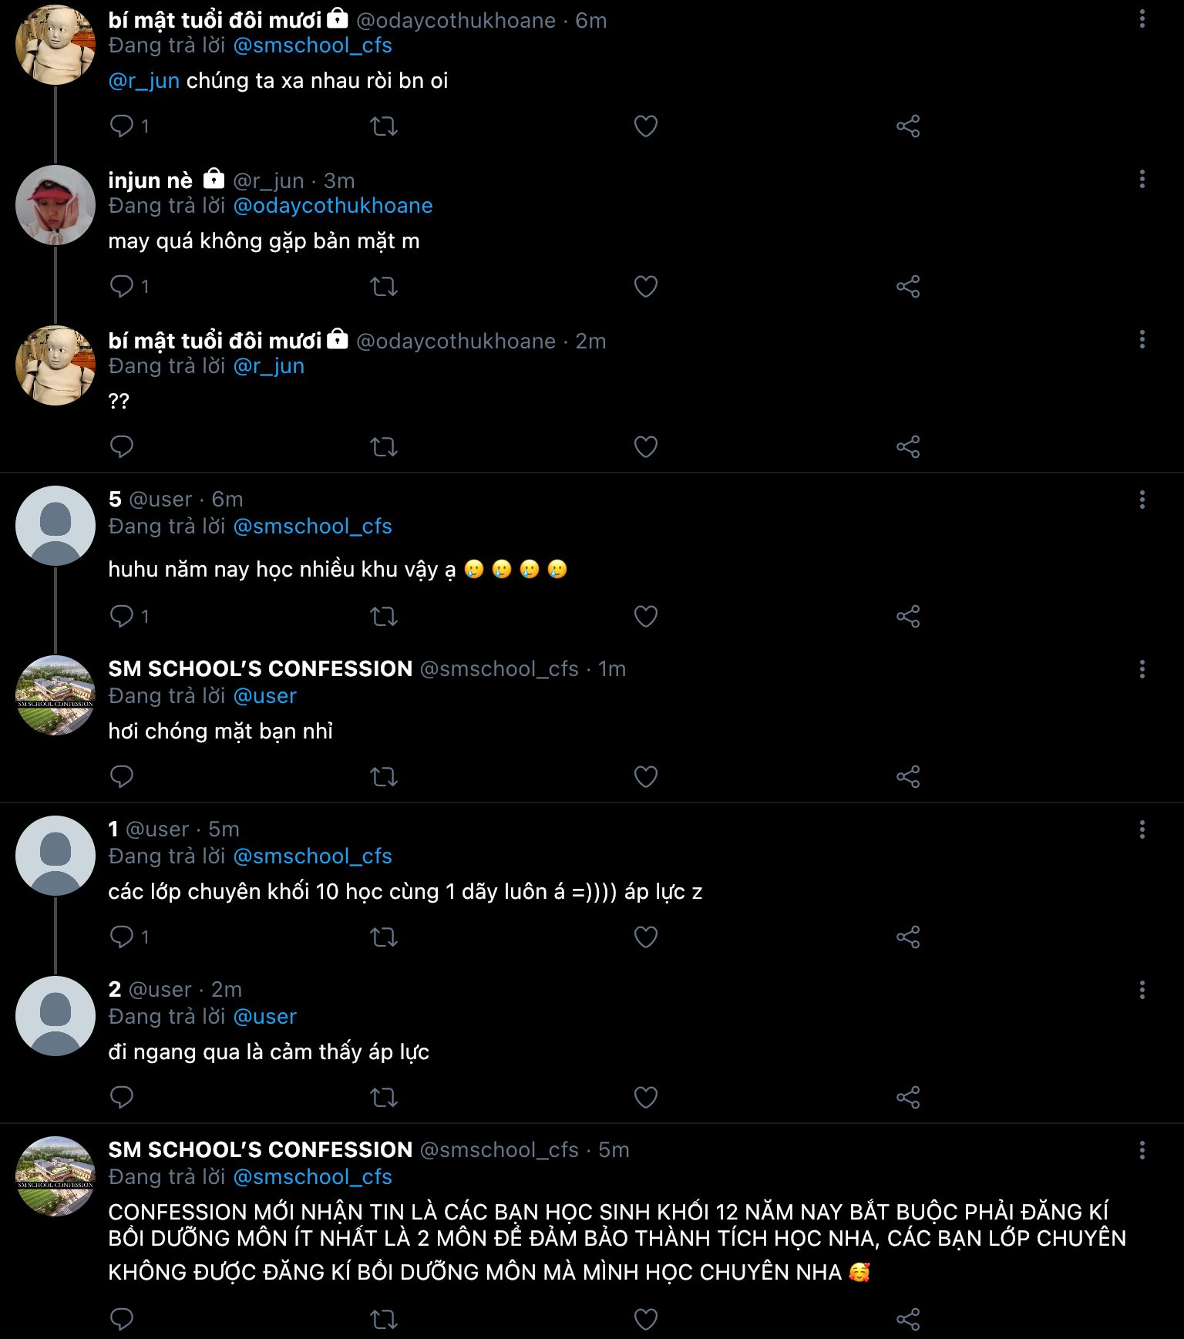Open more options on "huhu năm nay" tweet

[1142, 500]
